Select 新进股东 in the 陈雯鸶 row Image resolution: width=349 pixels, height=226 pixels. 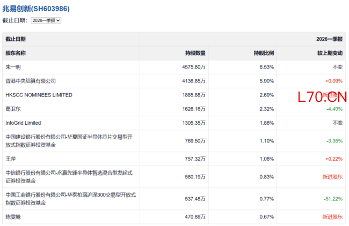pos(332,217)
